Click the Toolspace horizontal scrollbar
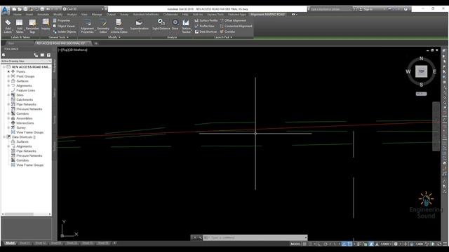This screenshot has height=252, width=449. point(26,214)
